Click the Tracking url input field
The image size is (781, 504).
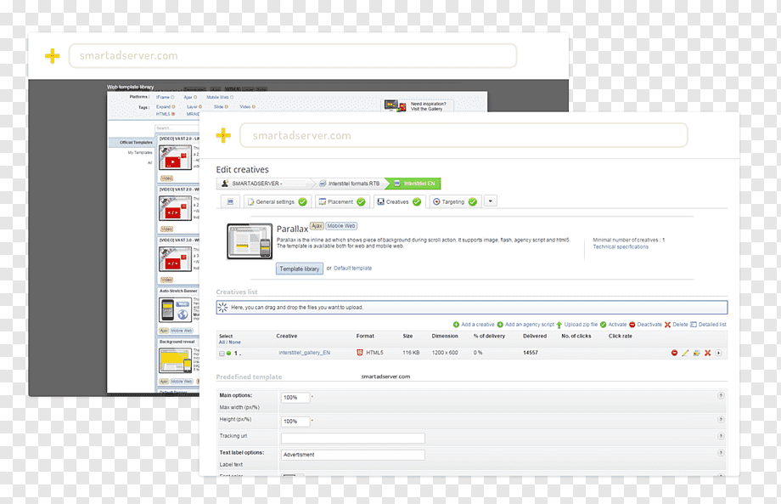352,439
